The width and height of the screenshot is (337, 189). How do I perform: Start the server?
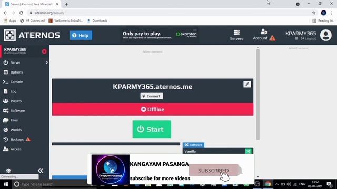152,129
